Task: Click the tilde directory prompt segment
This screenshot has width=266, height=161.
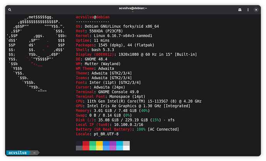Action: click(x=34, y=153)
